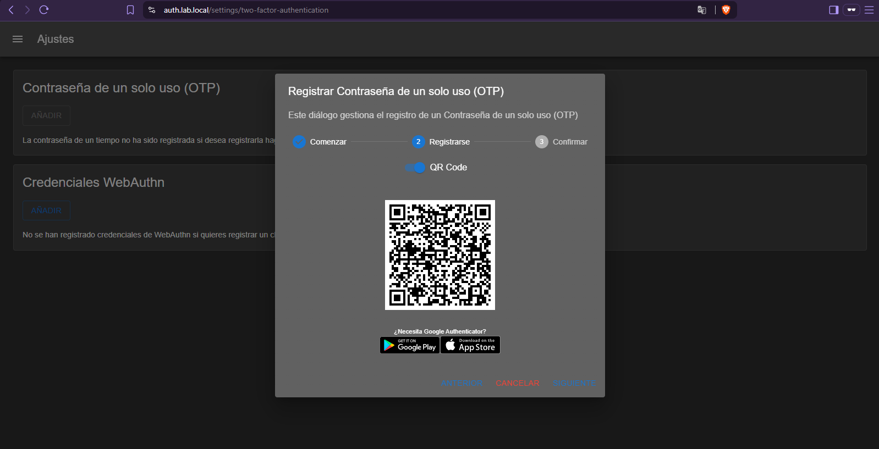Click the "La contraseña de un tiempo" text
This screenshot has width=879, height=449.
(x=149, y=140)
